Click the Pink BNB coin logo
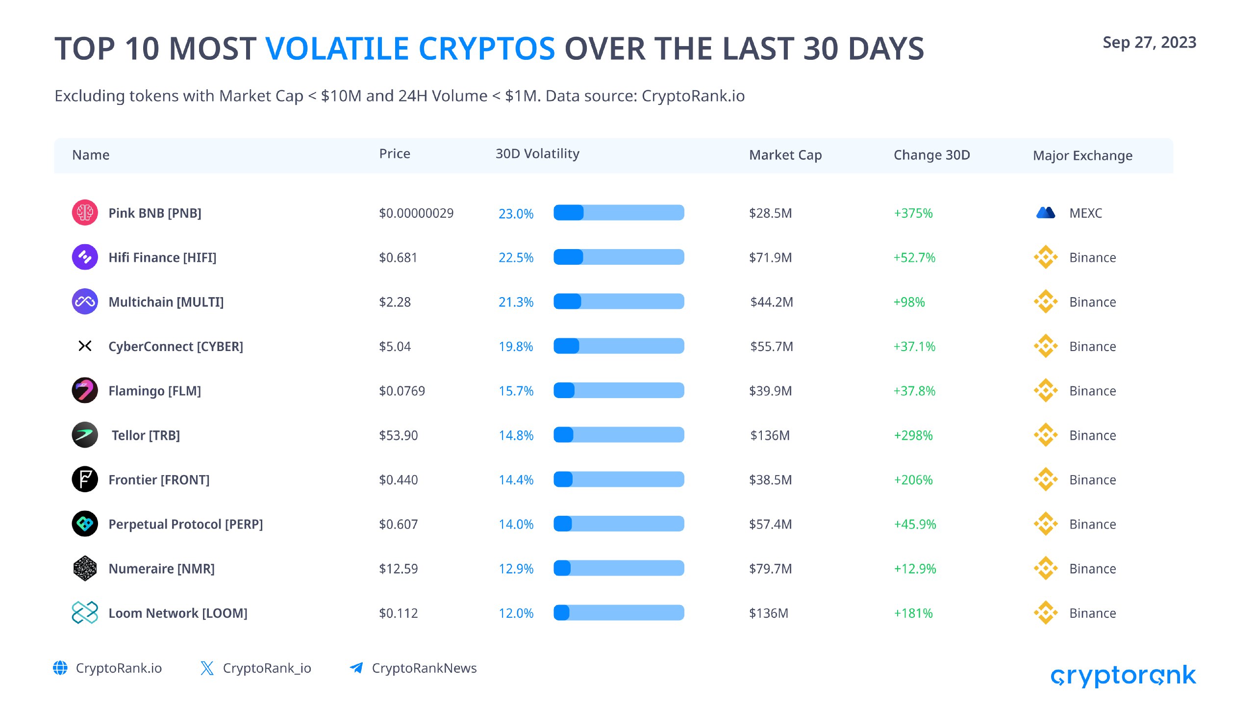The image size is (1255, 706). pos(85,213)
